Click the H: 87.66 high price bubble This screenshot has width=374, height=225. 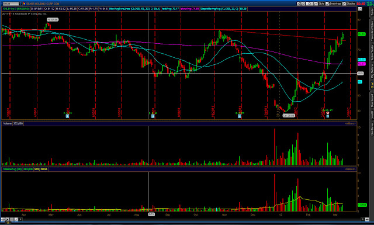pos(53,19)
